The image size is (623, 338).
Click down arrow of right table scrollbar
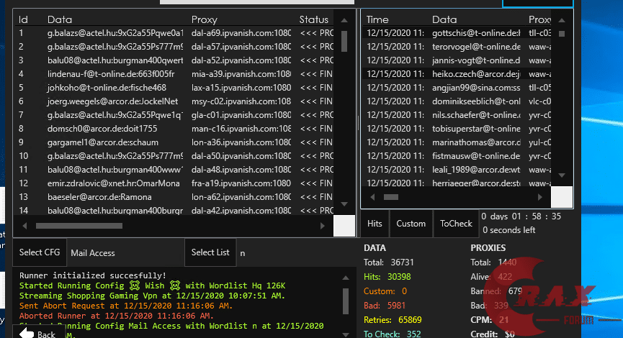point(562,175)
